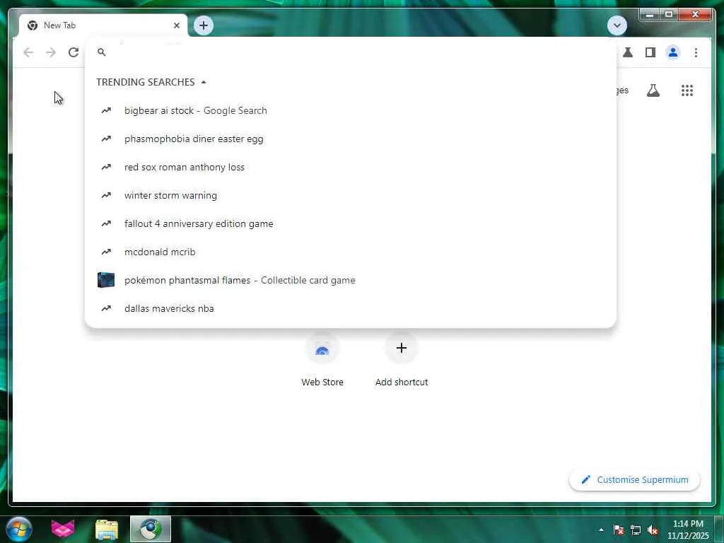Click the Supermium taskbar icon
724x543 pixels.
point(151,529)
